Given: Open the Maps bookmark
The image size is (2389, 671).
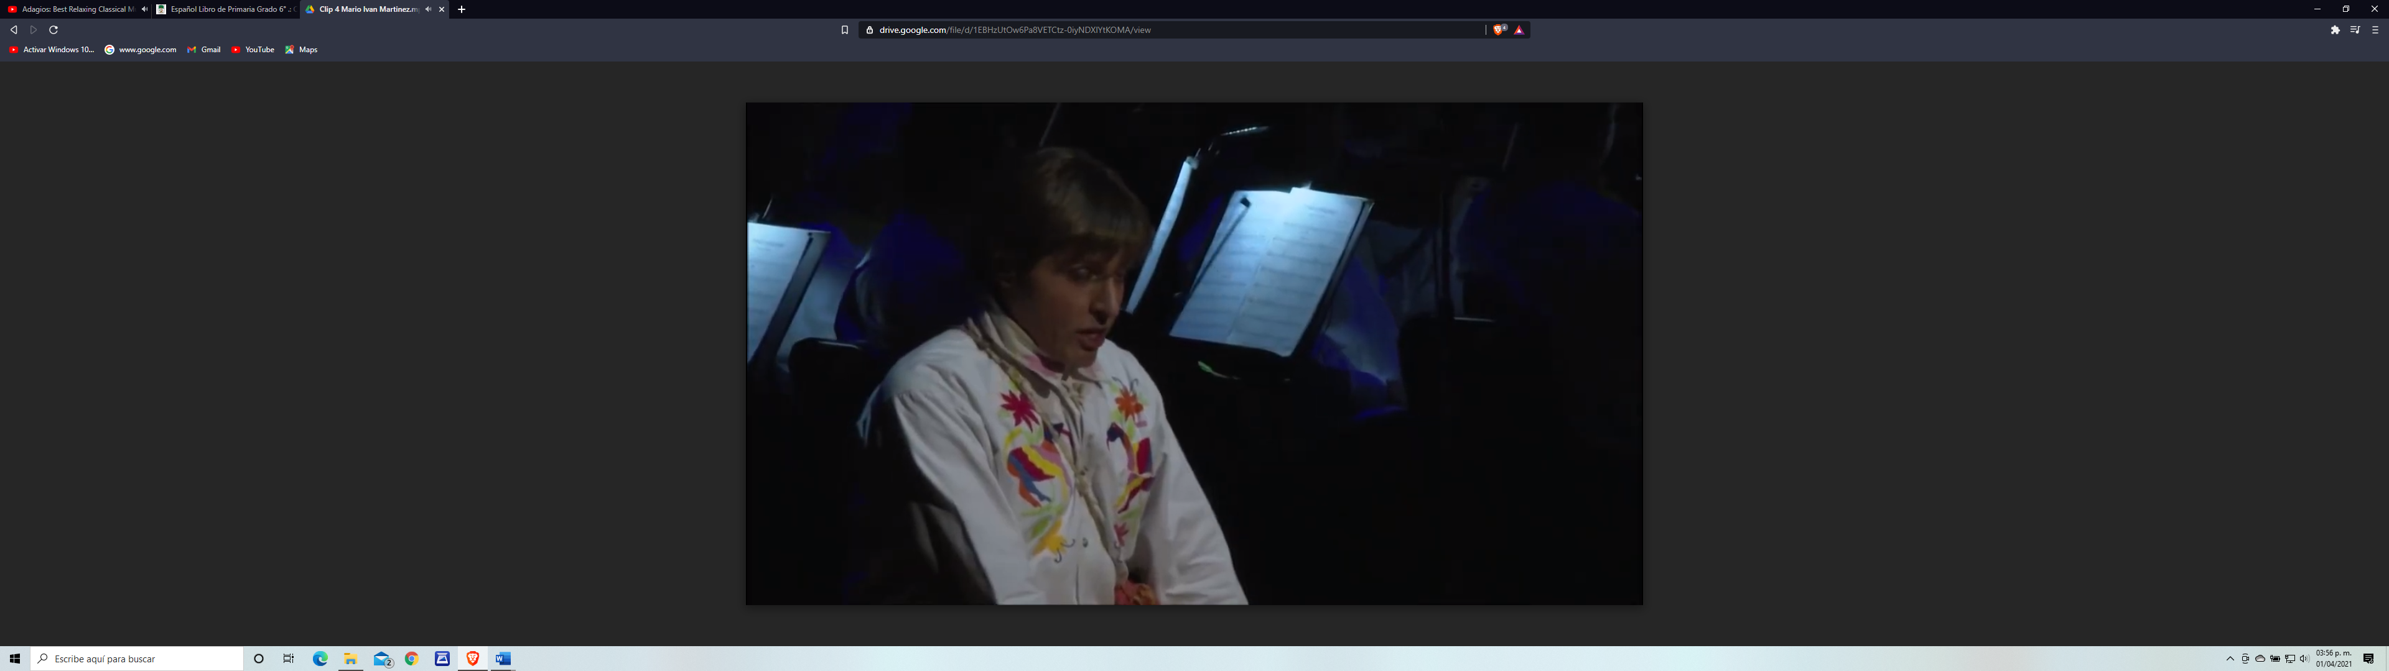Looking at the screenshot, I should [x=301, y=50].
